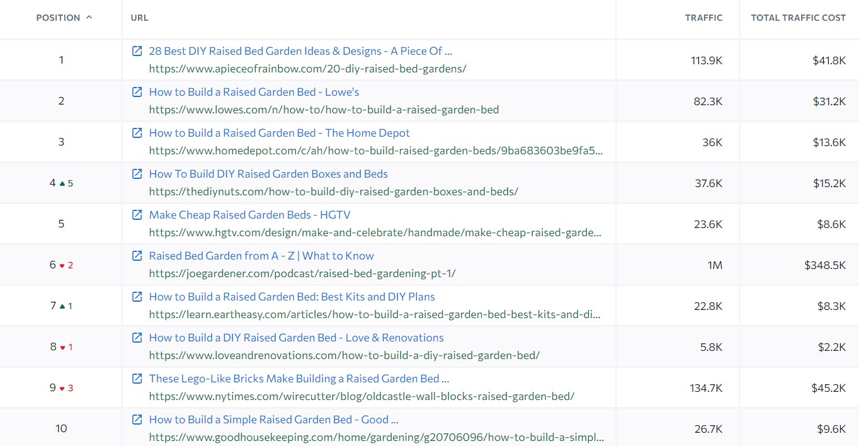859x446 pixels.
Task: Open "DIY Raised Garden Bed - Love & Renovations" link
Action: pos(296,338)
